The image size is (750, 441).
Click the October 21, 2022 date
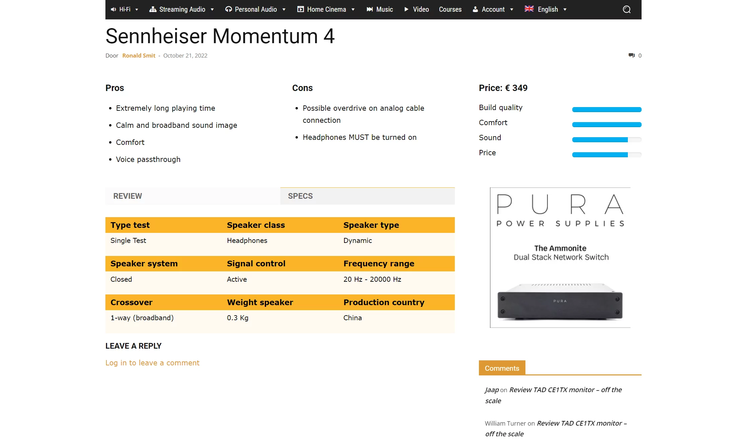click(x=185, y=56)
